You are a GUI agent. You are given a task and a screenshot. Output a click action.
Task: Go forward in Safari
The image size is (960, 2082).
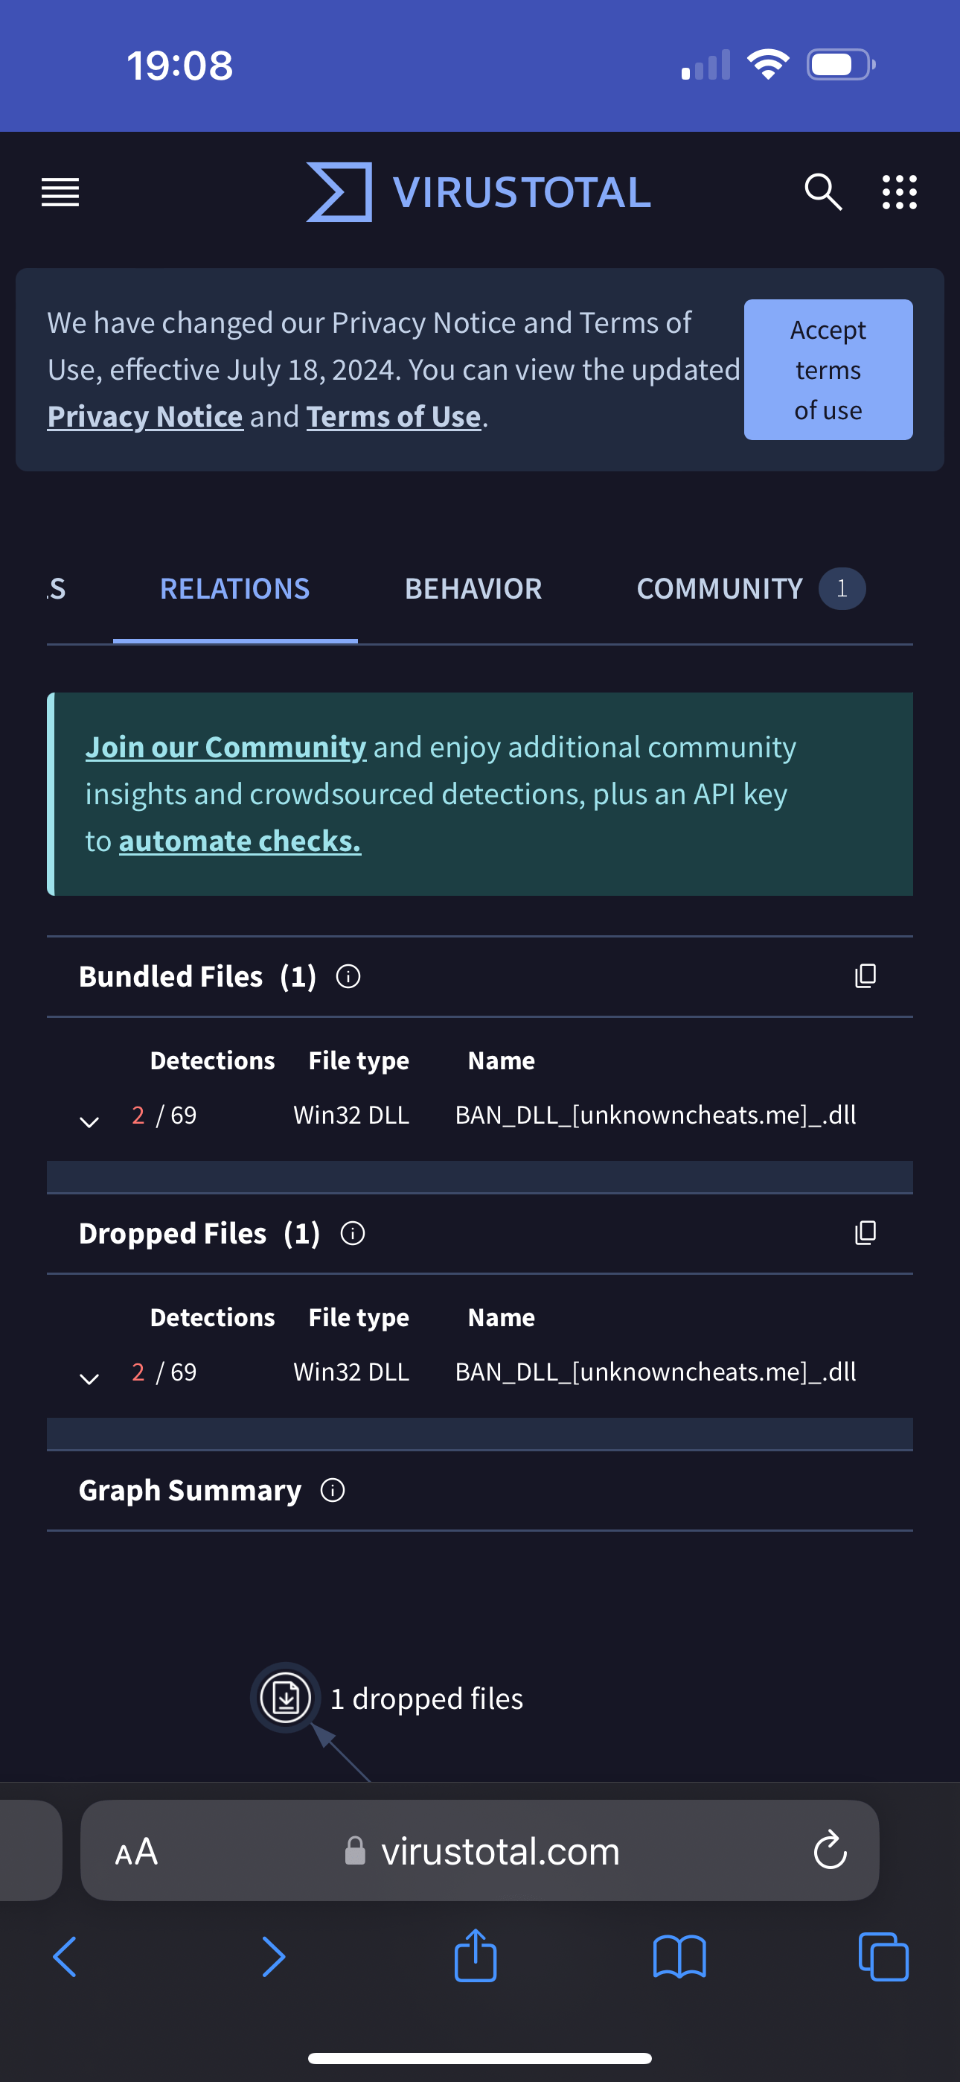(274, 1958)
